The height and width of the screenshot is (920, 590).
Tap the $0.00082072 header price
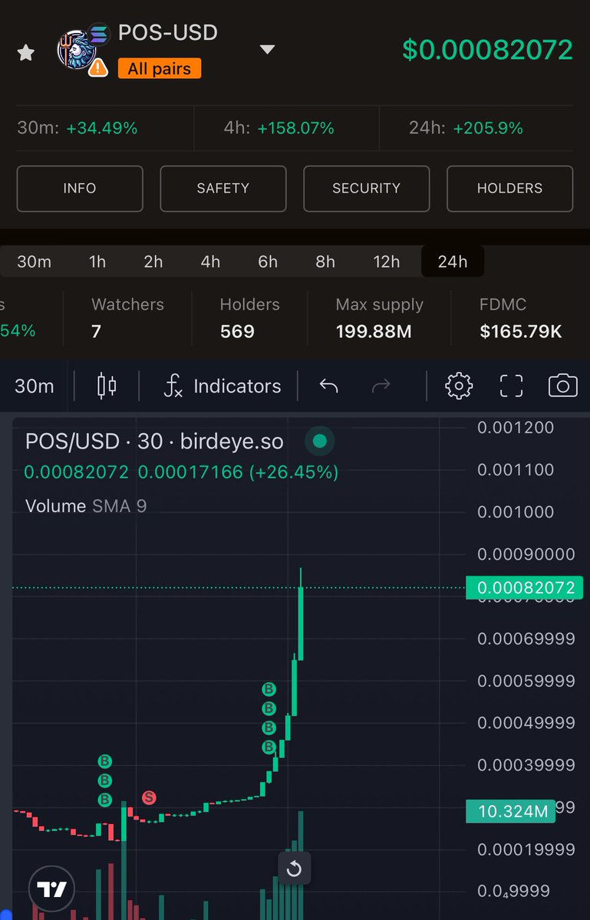[x=488, y=49]
